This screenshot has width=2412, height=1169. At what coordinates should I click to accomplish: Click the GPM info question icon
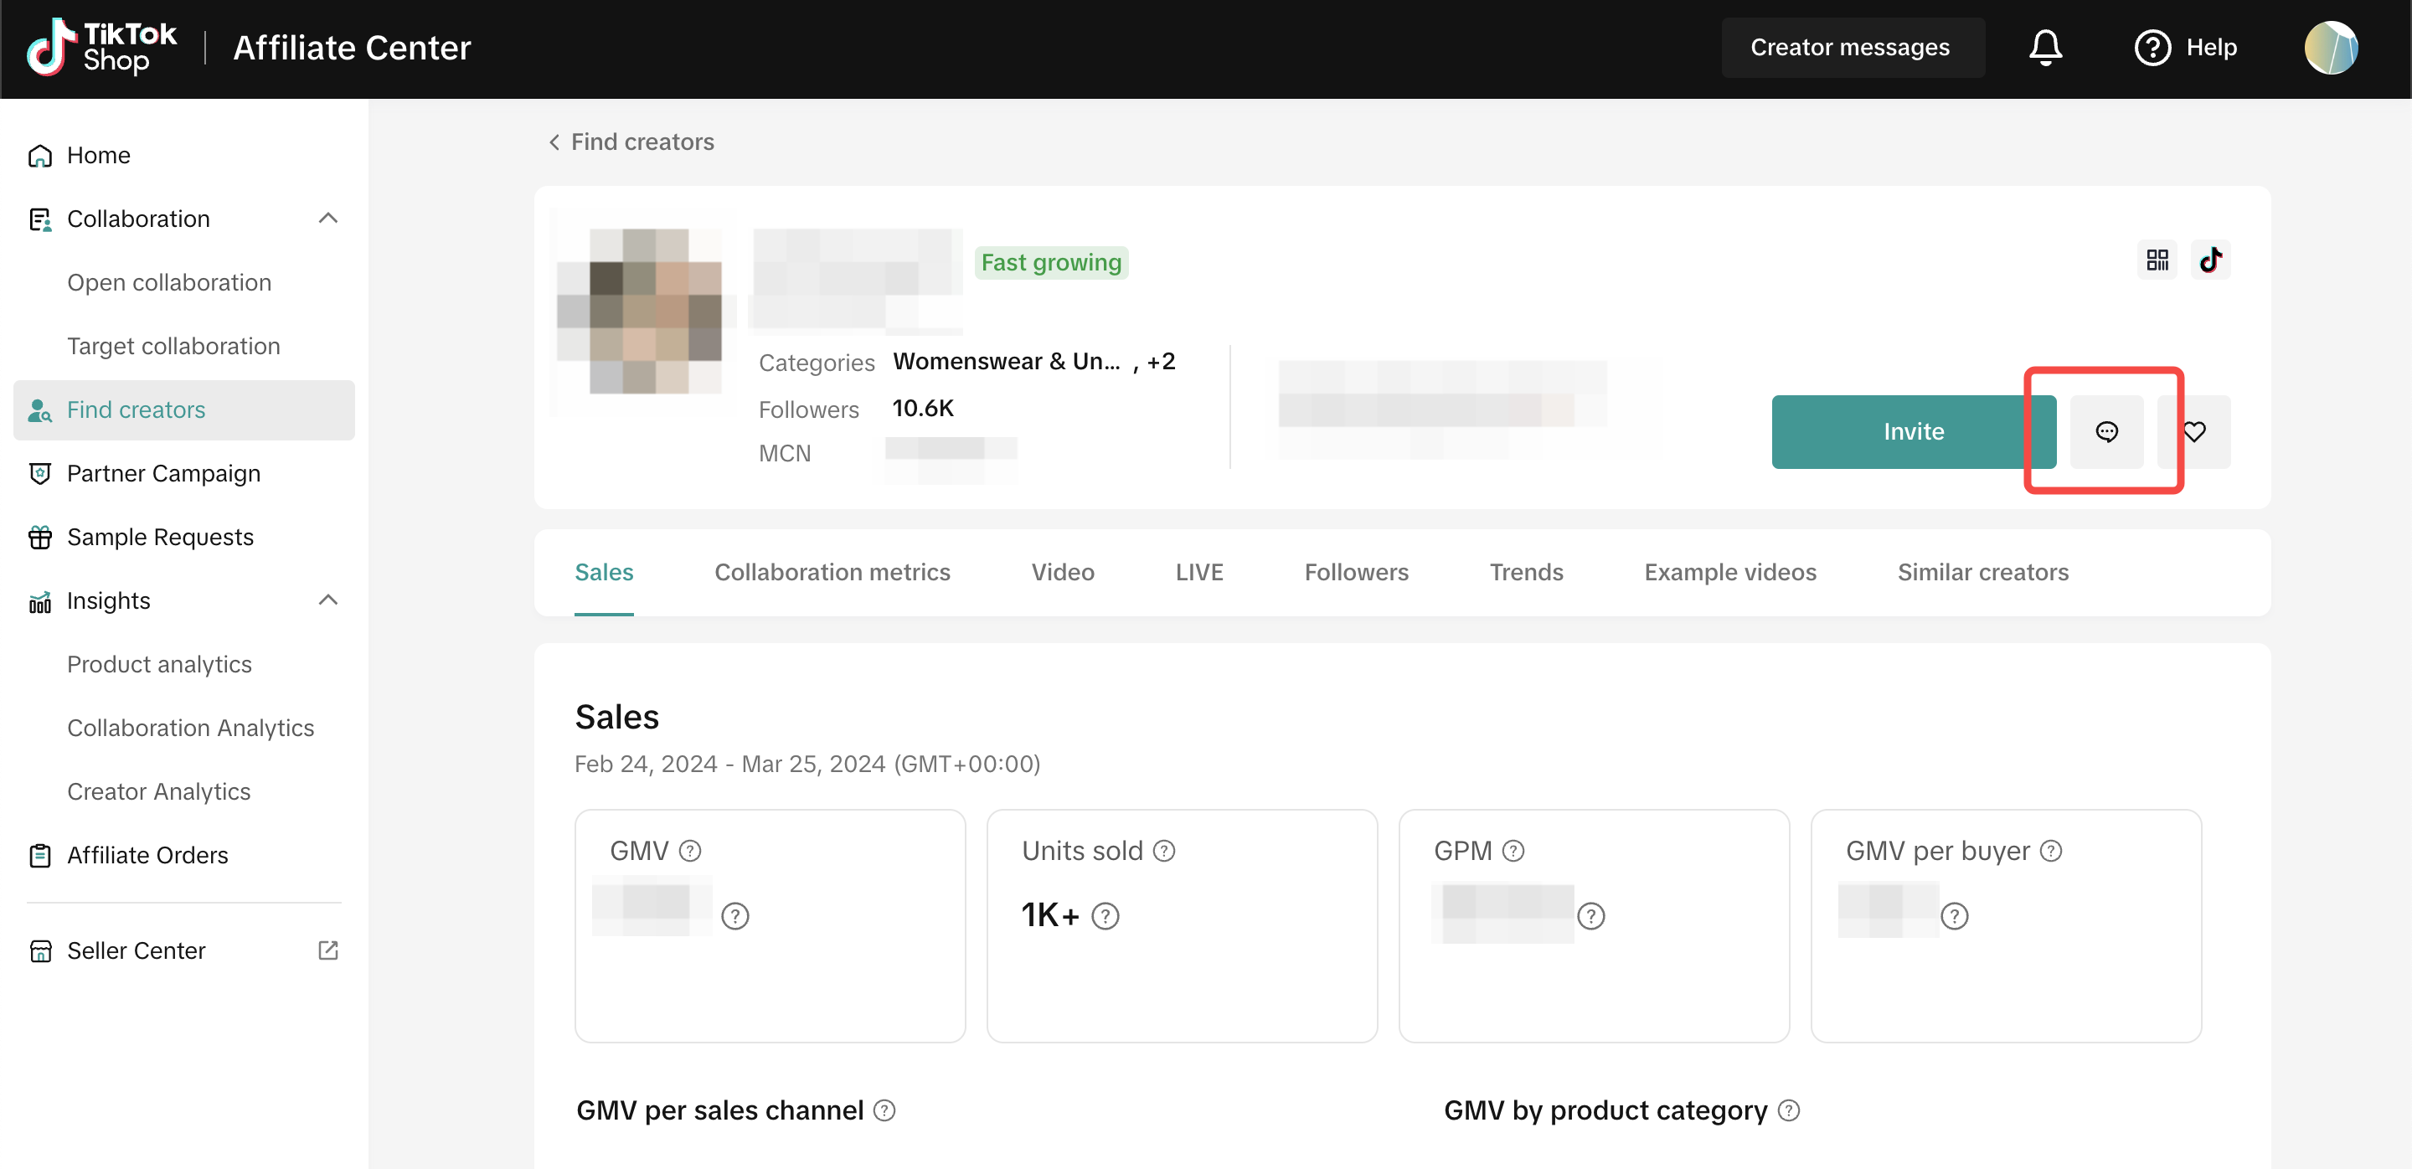pos(1513,851)
